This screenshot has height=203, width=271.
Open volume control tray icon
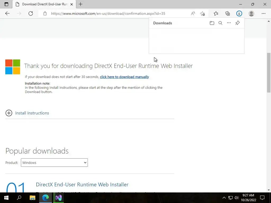[237, 198]
